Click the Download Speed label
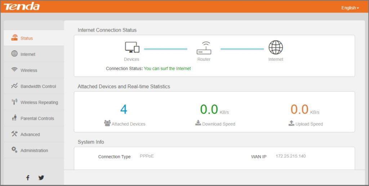The width and height of the screenshot is (369, 186). (x=219, y=124)
